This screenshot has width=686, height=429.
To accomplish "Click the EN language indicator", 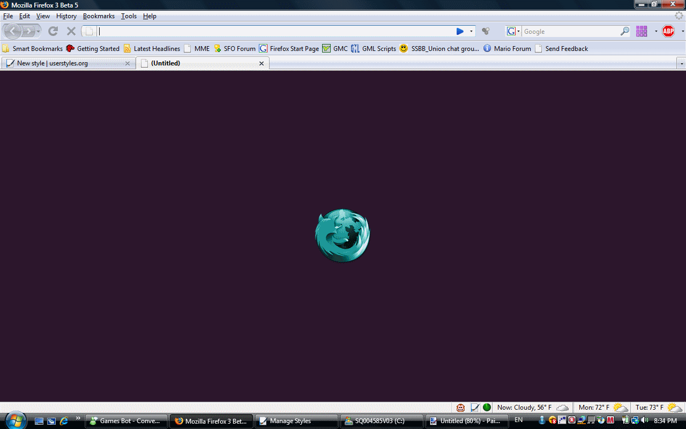I will coord(519,420).
